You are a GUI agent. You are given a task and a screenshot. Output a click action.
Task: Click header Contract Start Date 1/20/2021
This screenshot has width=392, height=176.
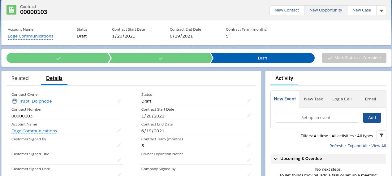[123, 36]
